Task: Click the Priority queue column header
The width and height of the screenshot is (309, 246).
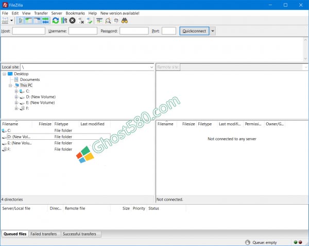Action: pyautogui.click(x=139, y=208)
